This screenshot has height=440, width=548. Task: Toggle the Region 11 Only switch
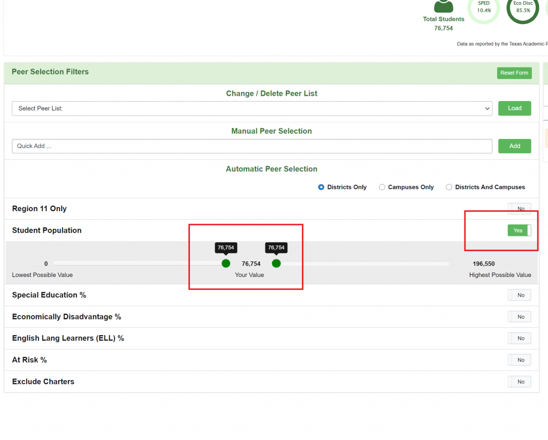pyautogui.click(x=519, y=209)
